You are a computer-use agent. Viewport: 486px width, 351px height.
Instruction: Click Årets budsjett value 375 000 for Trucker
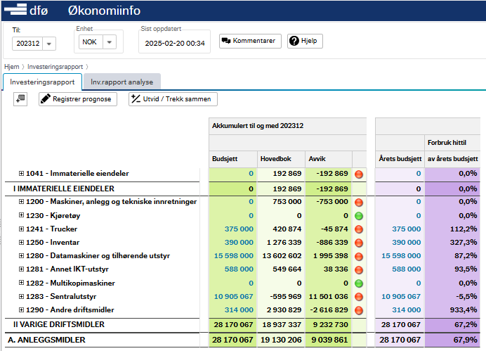pyautogui.click(x=407, y=229)
